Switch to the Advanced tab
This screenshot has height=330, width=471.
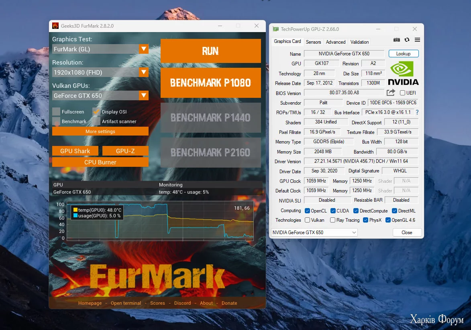pos(336,42)
